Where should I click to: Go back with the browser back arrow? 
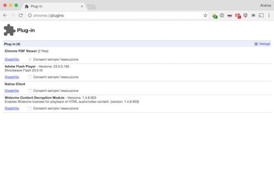click(5, 16)
